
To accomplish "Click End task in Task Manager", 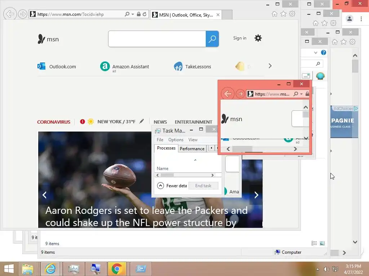I will point(203,186).
